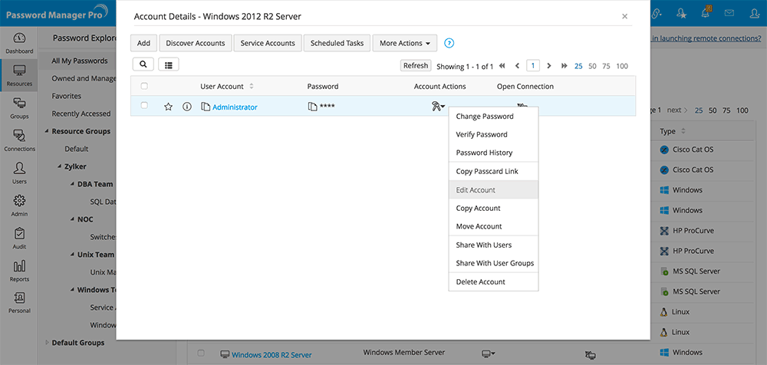767x365 pixels.
Task: Select Favorites in Password Explorer
Action: (x=67, y=96)
